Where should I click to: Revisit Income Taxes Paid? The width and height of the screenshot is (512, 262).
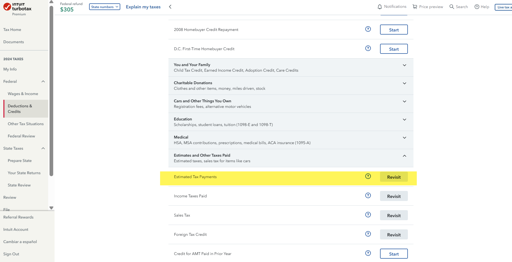(394, 196)
